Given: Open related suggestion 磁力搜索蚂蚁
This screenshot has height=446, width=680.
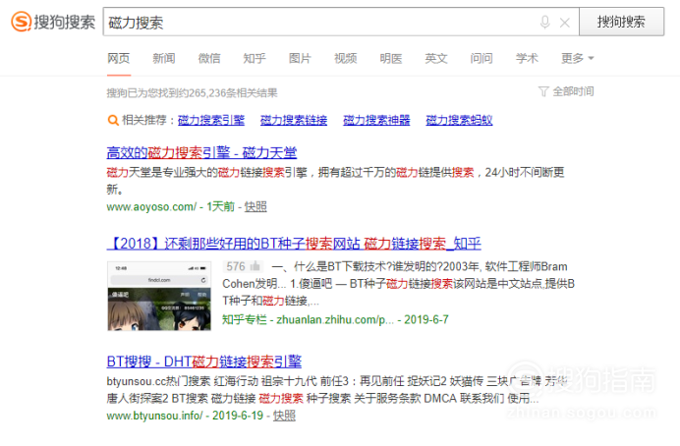Looking at the screenshot, I should tap(459, 120).
